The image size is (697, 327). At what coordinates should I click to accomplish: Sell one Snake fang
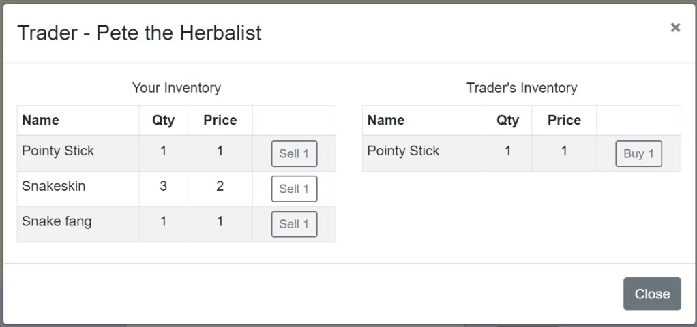294,224
